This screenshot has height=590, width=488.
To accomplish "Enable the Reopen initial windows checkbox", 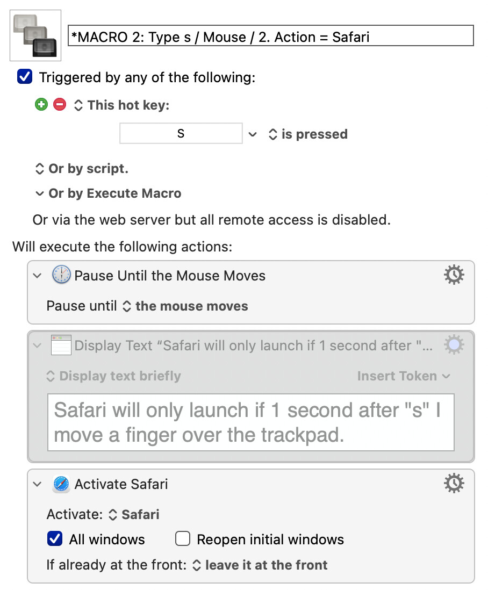I will (183, 539).
